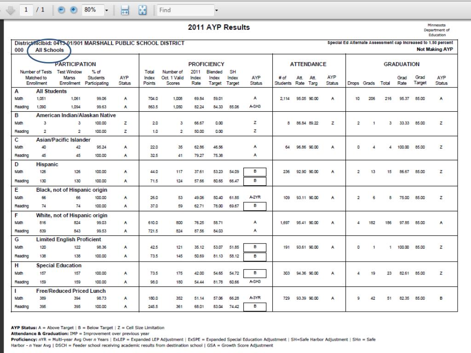Click 'Free/Reduced Priced Lunch' row heading

(x=71, y=291)
